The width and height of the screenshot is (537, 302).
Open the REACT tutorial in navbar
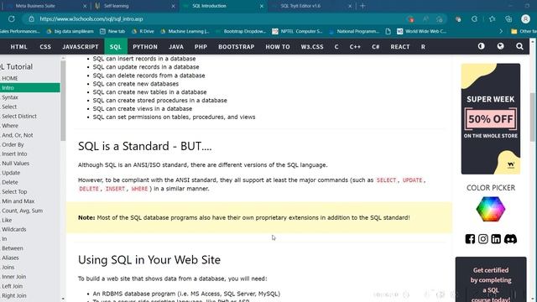click(400, 47)
